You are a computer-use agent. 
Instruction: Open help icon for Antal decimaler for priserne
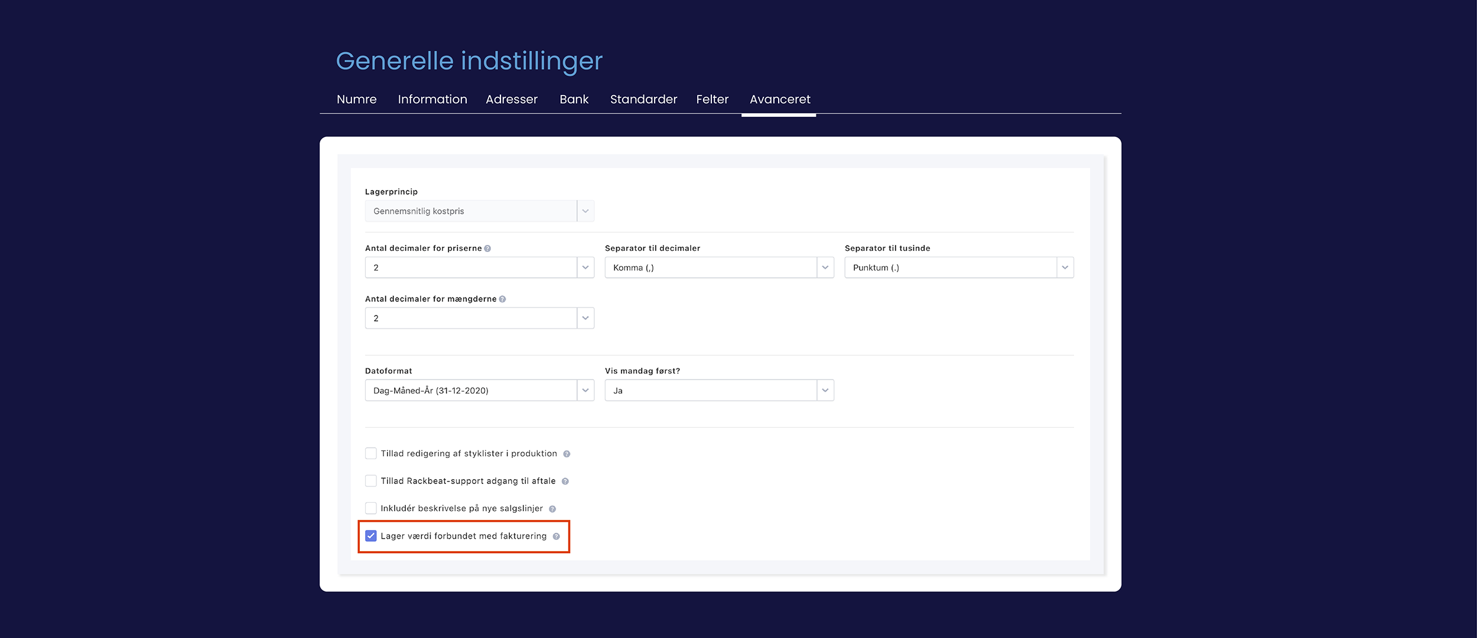click(487, 248)
